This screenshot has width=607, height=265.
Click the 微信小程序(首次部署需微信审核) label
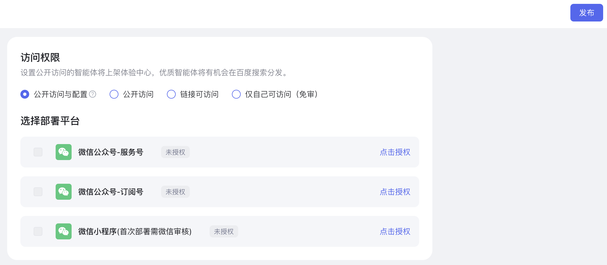[135, 231]
